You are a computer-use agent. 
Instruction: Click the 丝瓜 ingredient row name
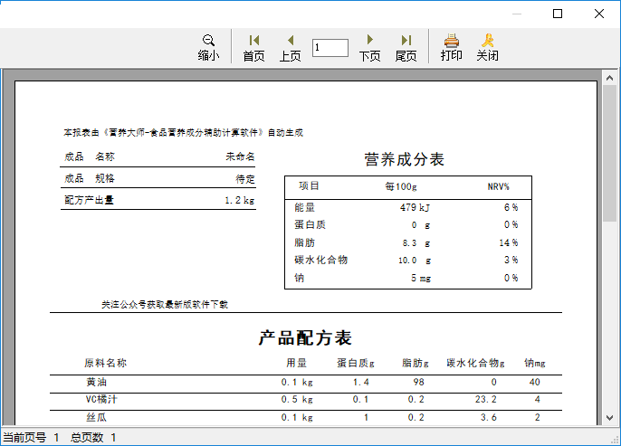pos(97,417)
